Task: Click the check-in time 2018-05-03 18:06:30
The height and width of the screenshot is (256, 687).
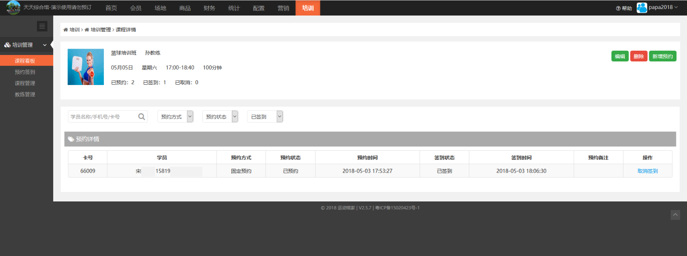Action: pos(521,171)
